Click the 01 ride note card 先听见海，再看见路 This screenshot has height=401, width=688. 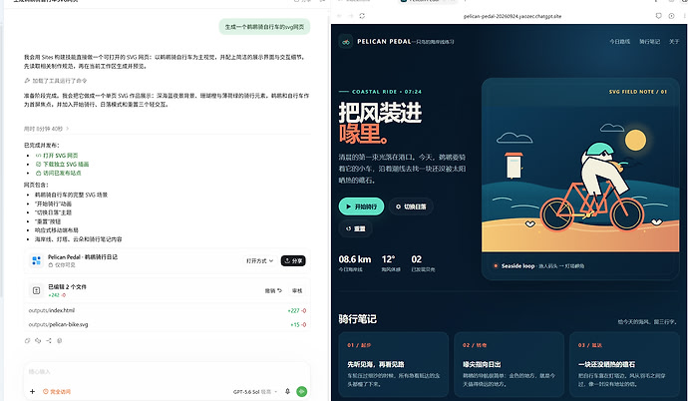(394, 364)
